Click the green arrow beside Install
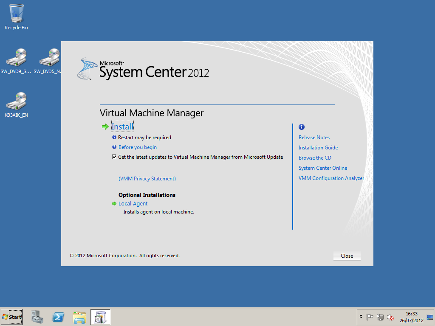 [x=105, y=126]
